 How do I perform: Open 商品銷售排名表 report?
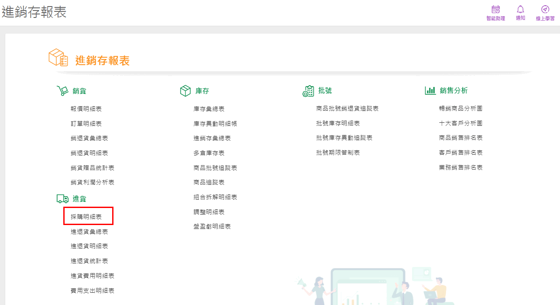(461, 138)
